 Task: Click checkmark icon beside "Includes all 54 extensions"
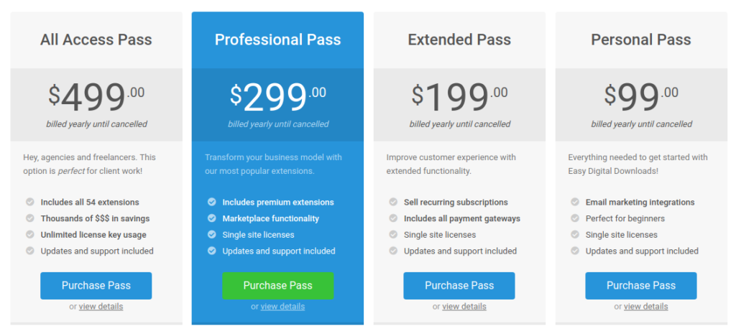[30, 203]
